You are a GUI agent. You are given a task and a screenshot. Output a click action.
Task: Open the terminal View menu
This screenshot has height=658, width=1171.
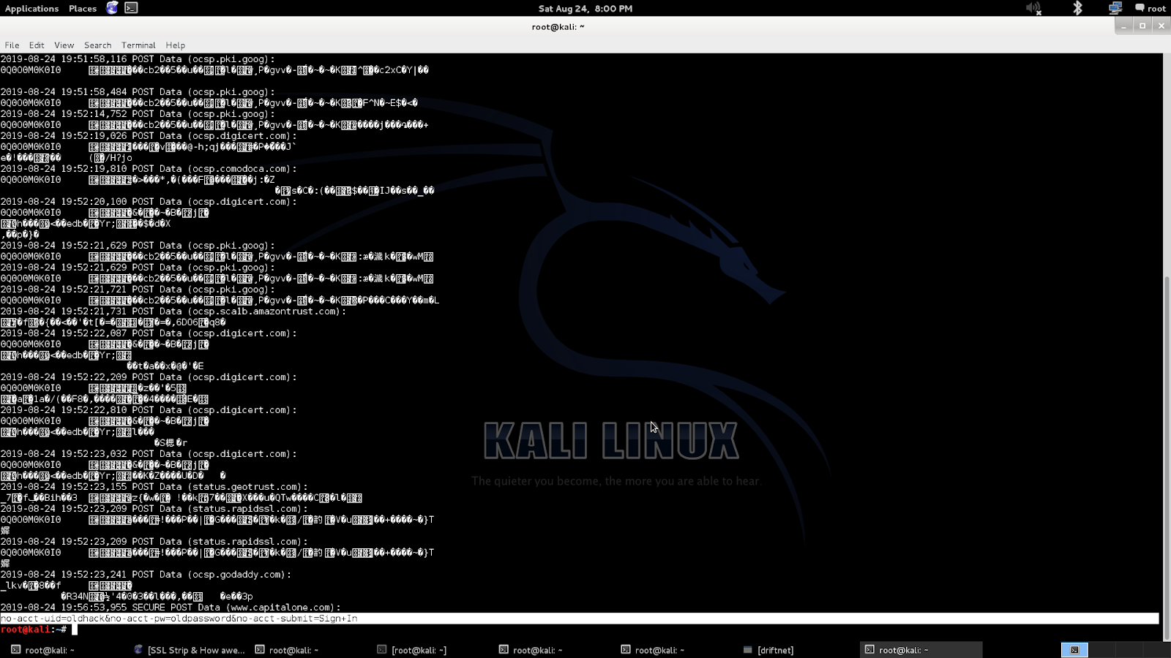64,45
